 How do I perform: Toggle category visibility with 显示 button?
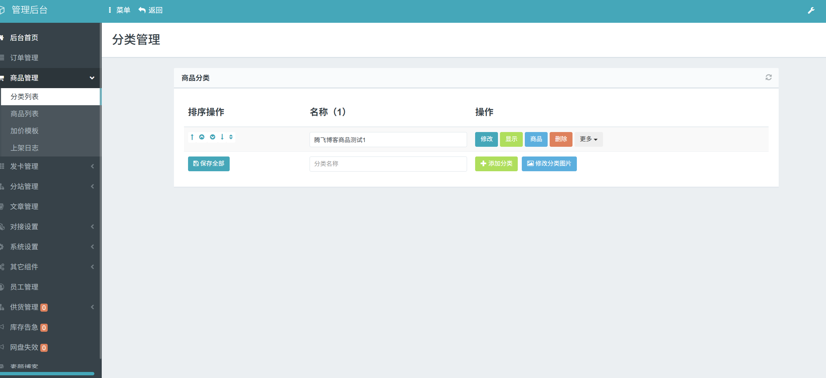tap(511, 139)
